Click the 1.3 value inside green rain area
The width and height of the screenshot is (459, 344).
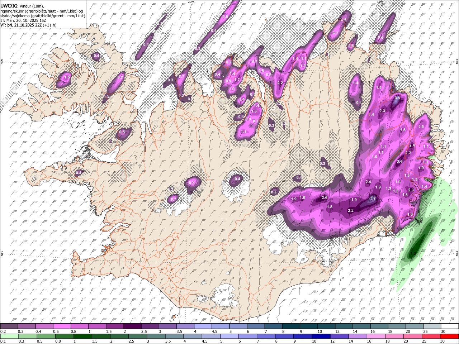pyautogui.click(x=413, y=254)
